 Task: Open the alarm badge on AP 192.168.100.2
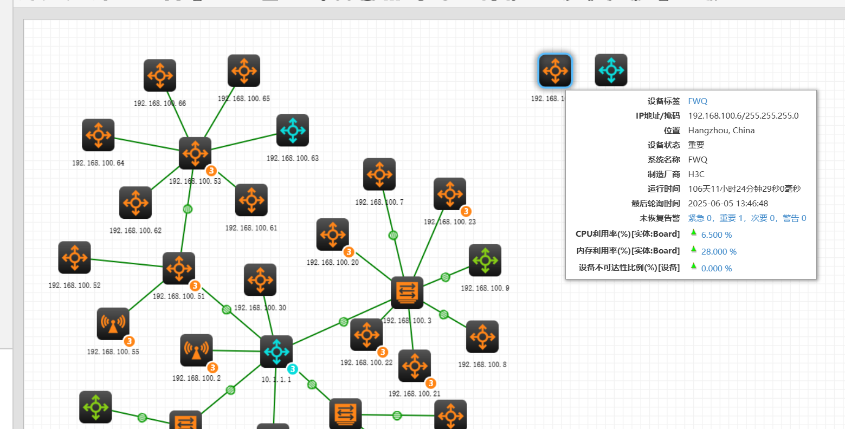(212, 368)
